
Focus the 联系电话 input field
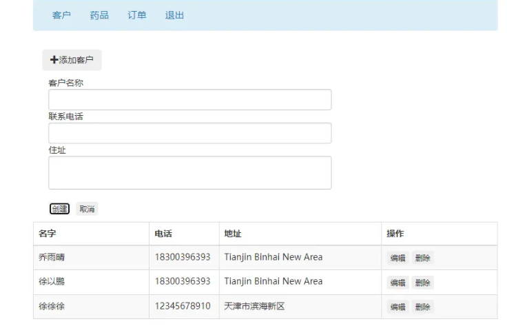(x=190, y=133)
